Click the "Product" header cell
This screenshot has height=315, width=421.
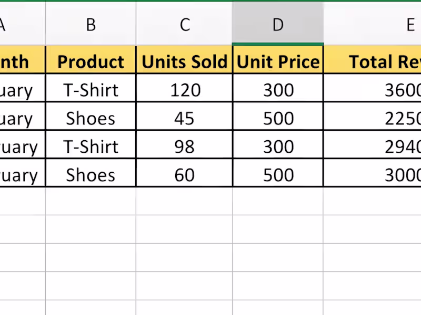click(91, 61)
